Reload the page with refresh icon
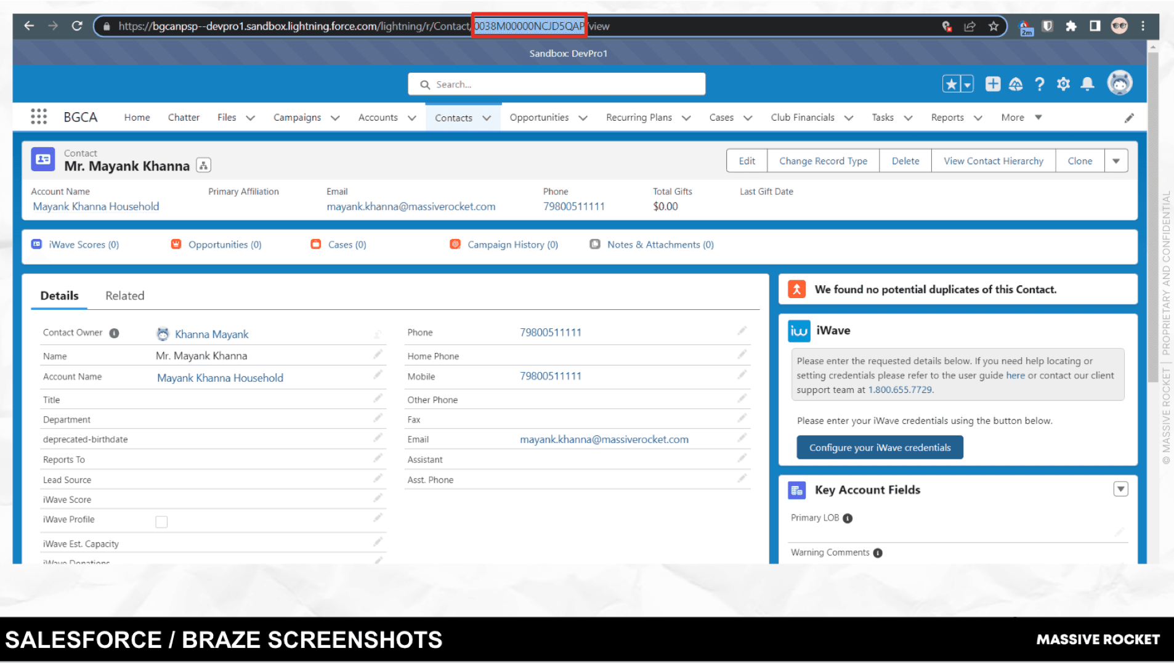Screen dimensions: 1174x664 (77, 26)
